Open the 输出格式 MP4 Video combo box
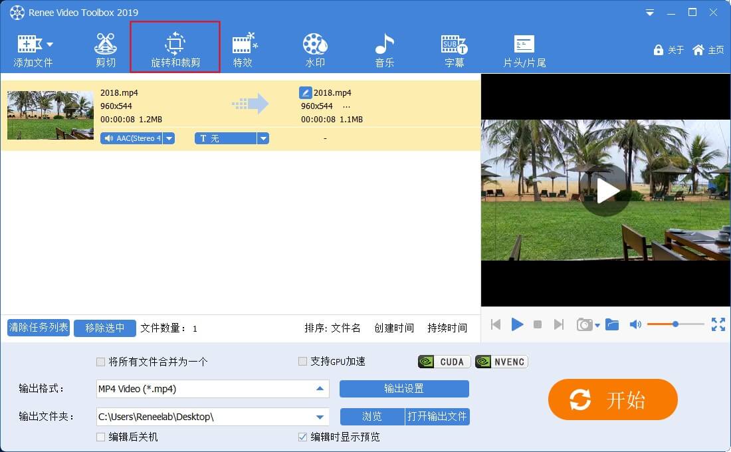 213,389
